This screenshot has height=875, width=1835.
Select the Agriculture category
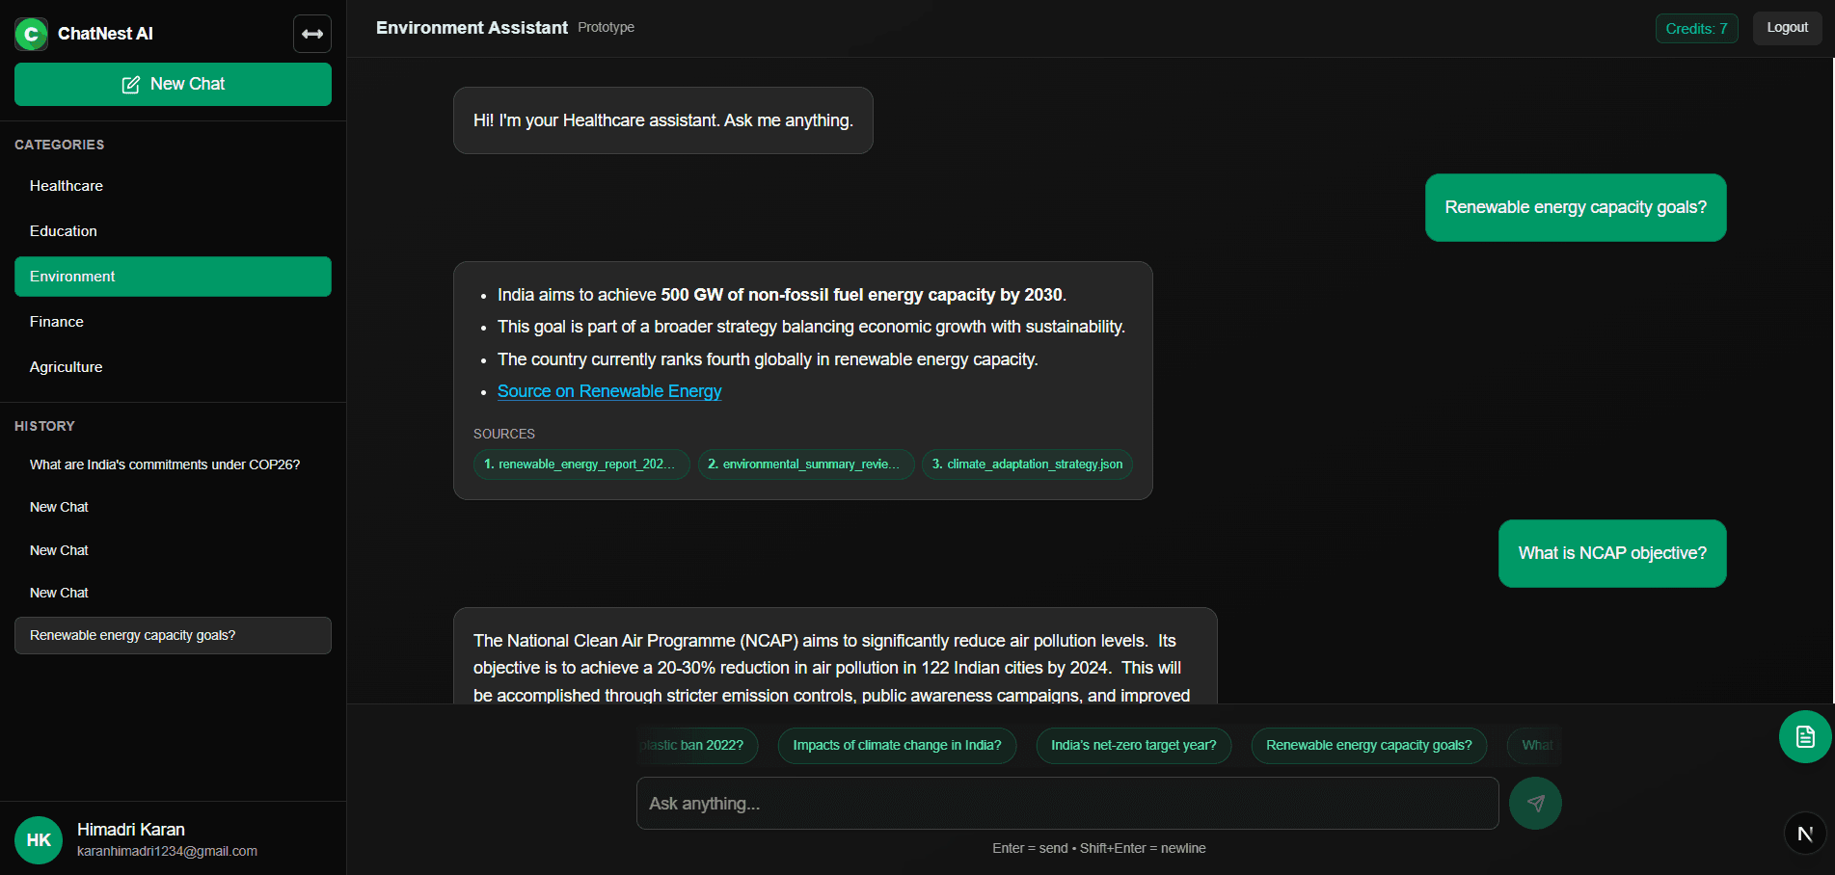tap(65, 366)
